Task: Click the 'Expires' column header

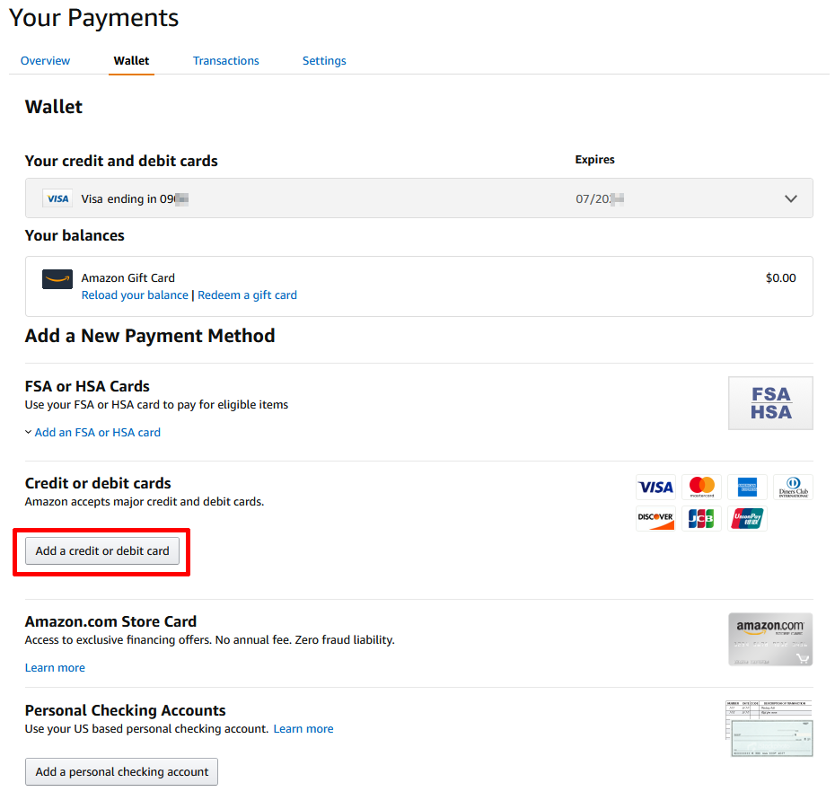Action: tap(595, 160)
